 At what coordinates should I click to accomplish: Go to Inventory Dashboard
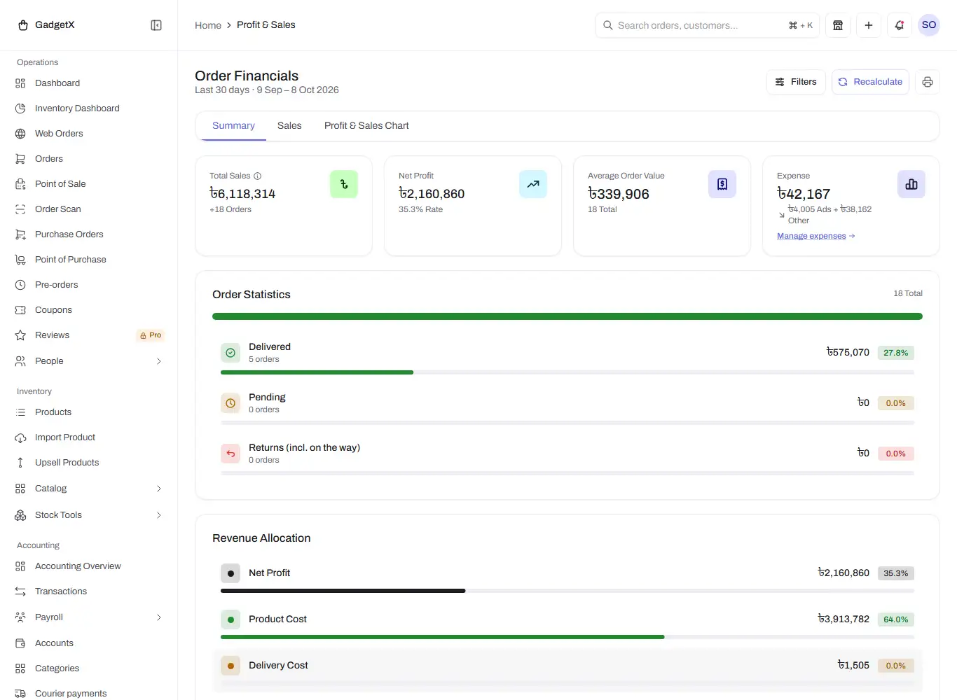(x=88, y=108)
